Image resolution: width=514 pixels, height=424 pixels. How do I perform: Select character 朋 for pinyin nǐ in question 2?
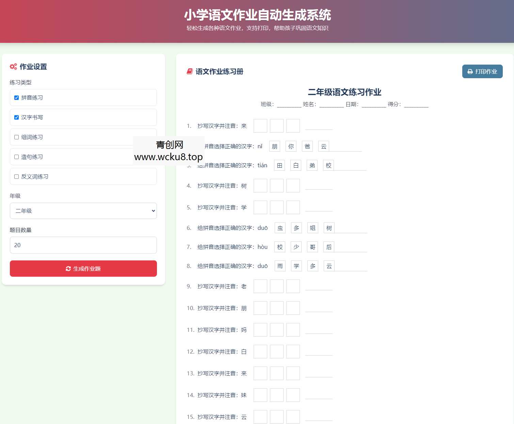[274, 146]
